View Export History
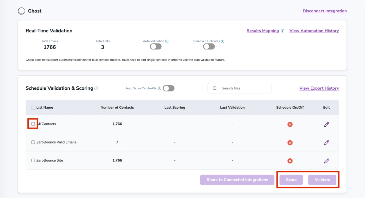365x198 pixels. pyautogui.click(x=319, y=88)
